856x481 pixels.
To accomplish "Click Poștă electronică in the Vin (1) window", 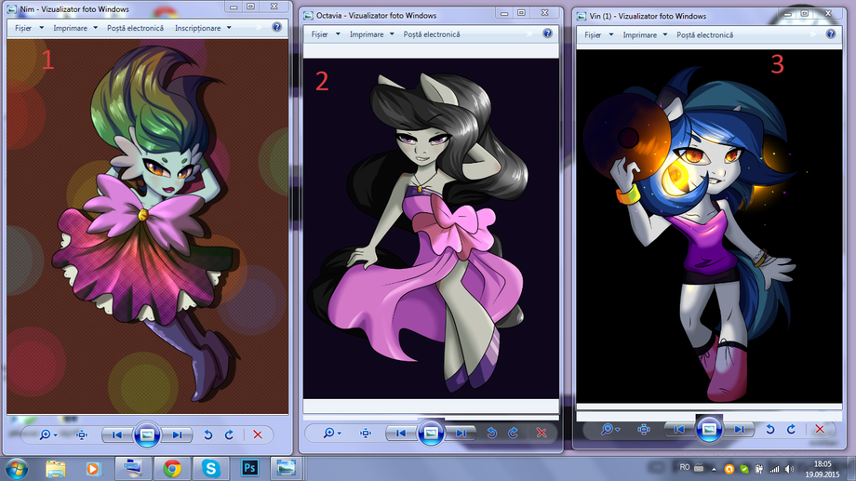I will 704,34.
